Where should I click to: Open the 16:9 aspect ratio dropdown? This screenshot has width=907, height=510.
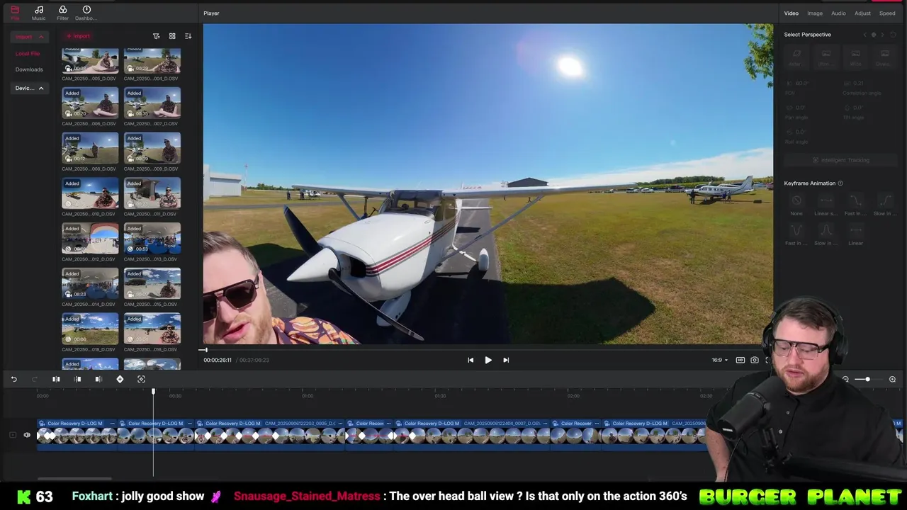[x=719, y=360]
